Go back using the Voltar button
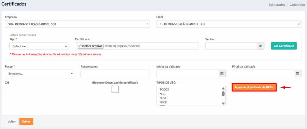Image resolution: width=307 pixels, height=129 pixels. click(x=12, y=122)
